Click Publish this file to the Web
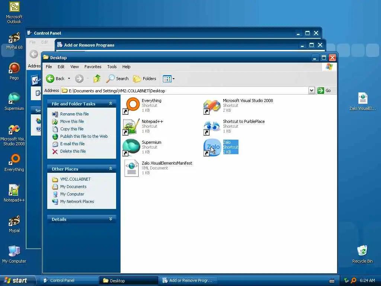 tap(80, 136)
